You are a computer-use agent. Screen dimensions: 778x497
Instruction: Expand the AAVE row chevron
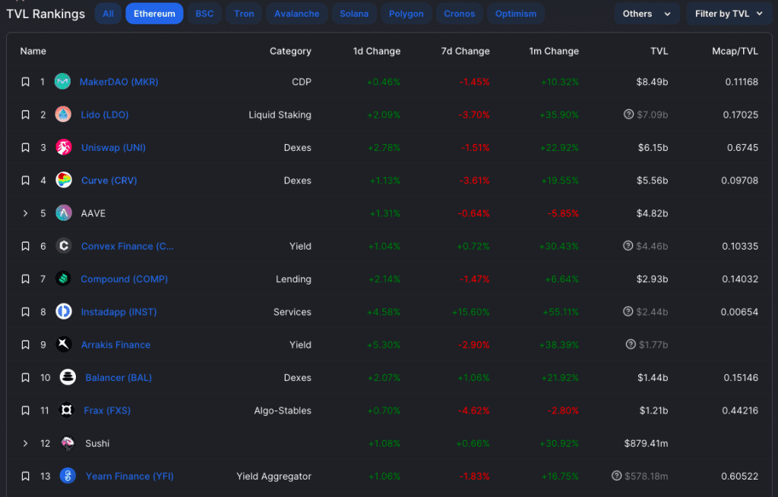[25, 213]
